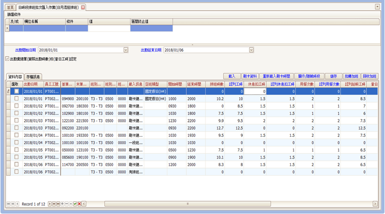Click the 12.7 排班時數 cell
This screenshot has height=214, width=385.
tap(215, 128)
